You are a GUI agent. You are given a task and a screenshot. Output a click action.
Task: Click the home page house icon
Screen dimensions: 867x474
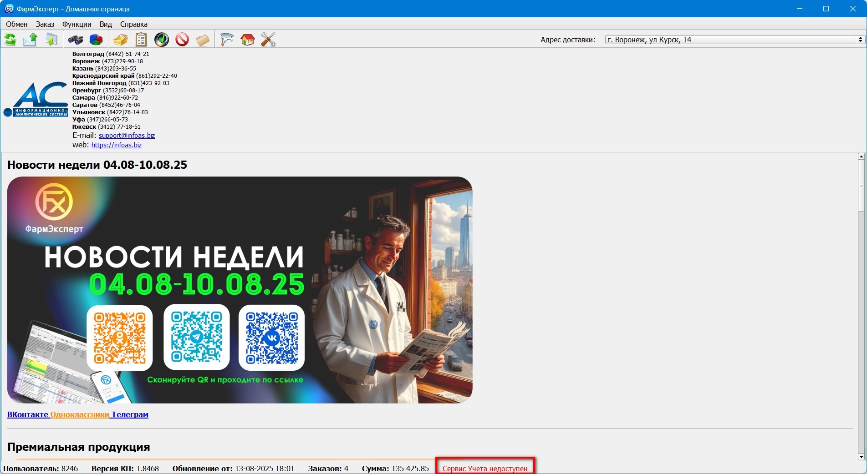tap(247, 40)
